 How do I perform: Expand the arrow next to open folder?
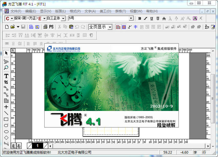pos(18,27)
